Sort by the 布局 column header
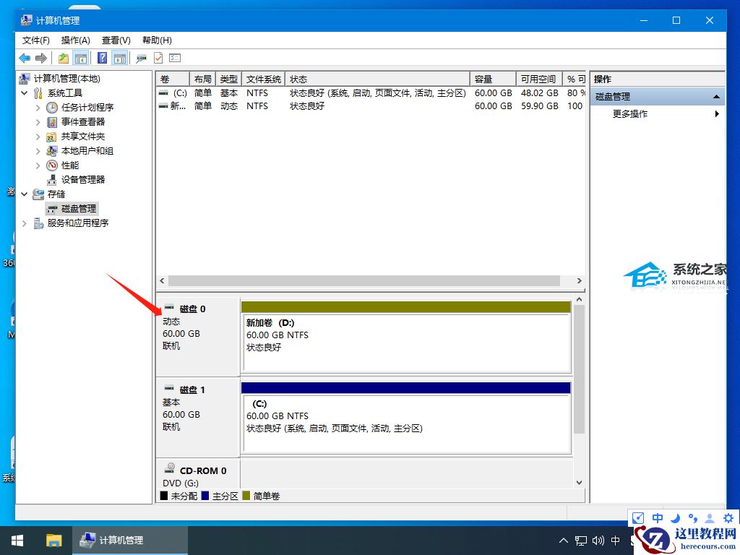 [x=202, y=79]
